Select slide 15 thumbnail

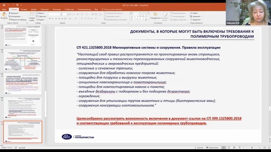pos(22,84)
